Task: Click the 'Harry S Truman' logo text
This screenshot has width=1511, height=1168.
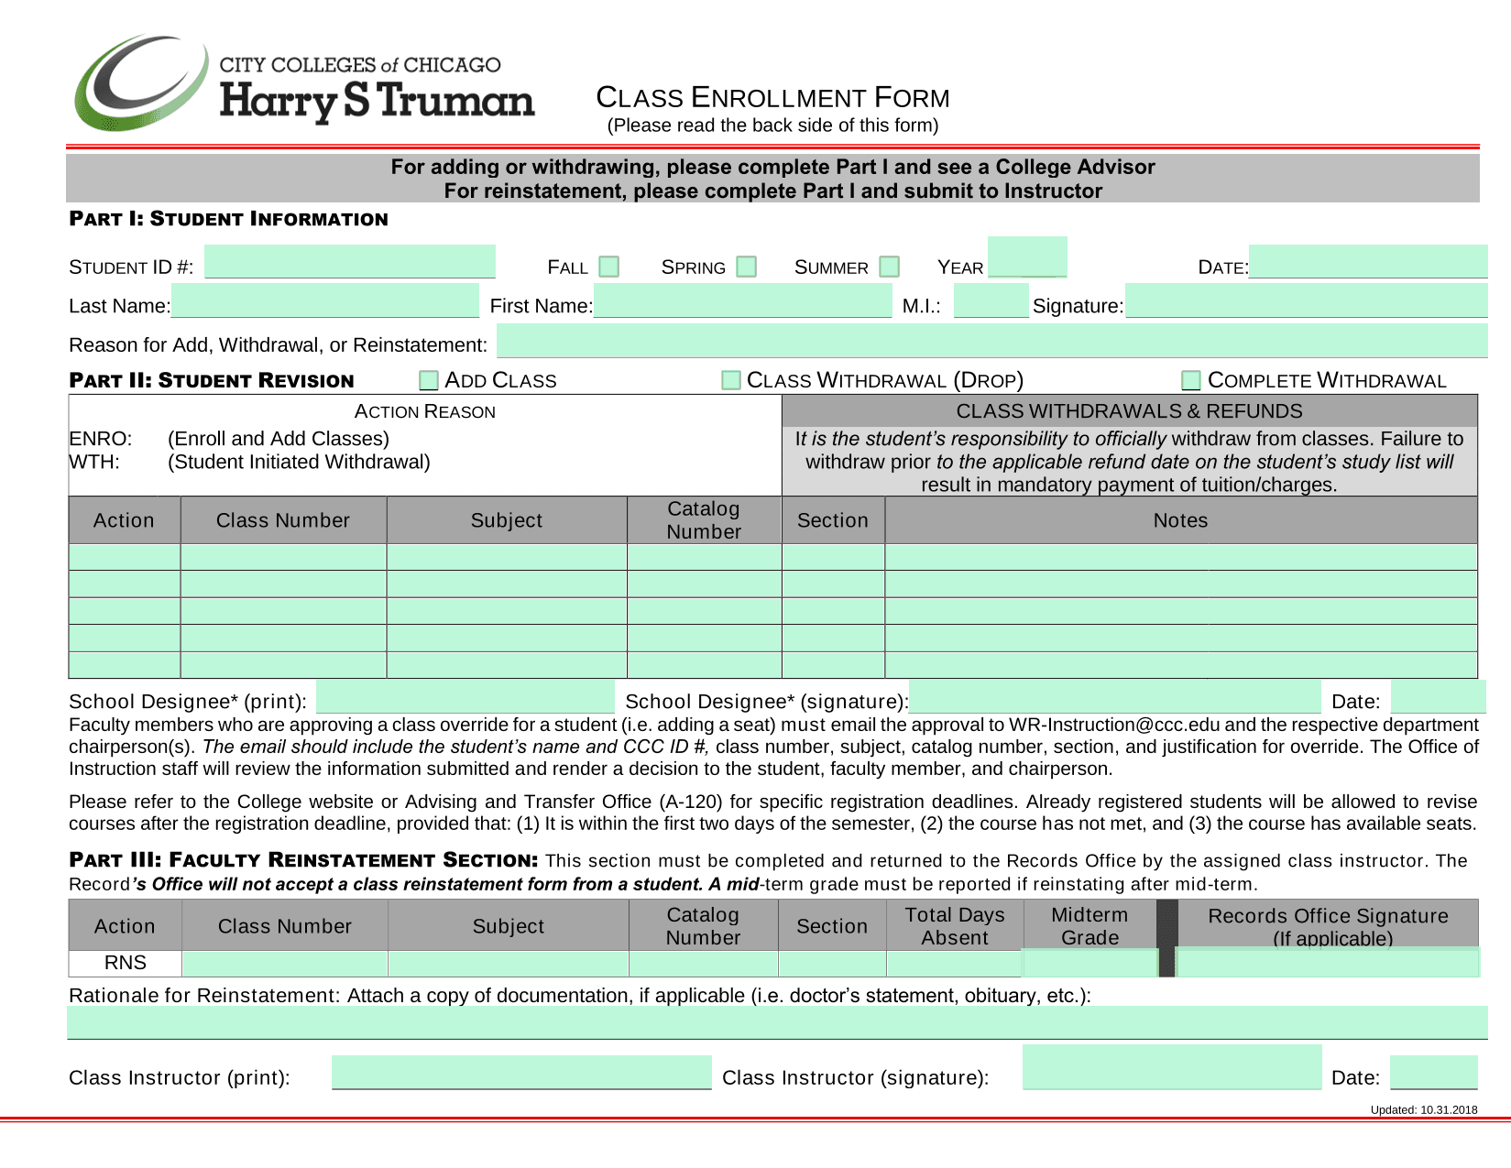Action: click(377, 102)
